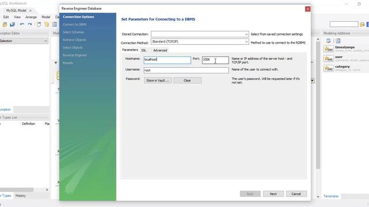Click into the Port field
The width and height of the screenshot is (369, 207).
click(215, 60)
